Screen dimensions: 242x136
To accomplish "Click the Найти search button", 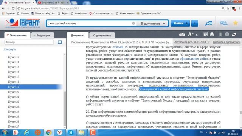I will click(180, 23).
